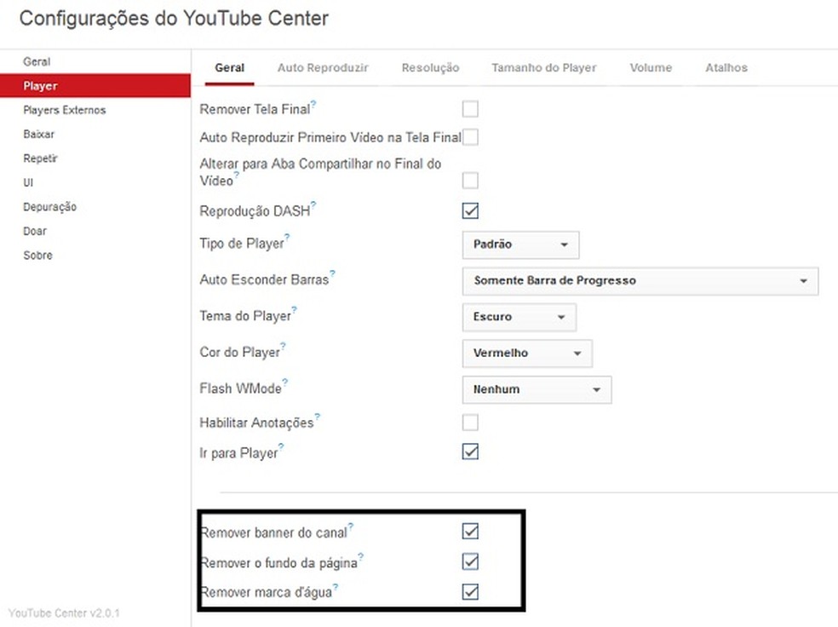This screenshot has height=627, width=838.
Task: Enable Remover Tela Final checkbox
Action: pos(470,109)
